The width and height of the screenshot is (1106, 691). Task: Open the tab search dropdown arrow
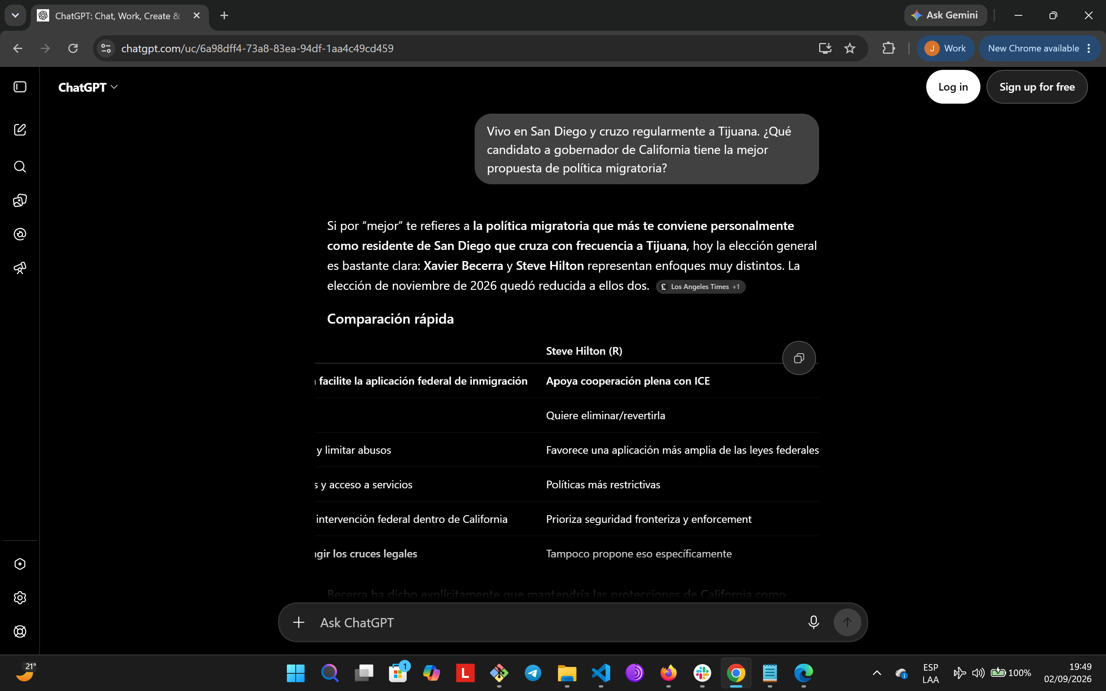(x=15, y=15)
